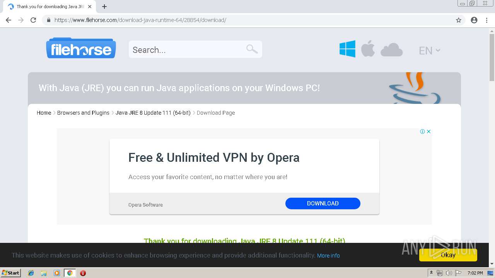Click the address bar URL
The image size is (495, 278).
pyautogui.click(x=140, y=20)
